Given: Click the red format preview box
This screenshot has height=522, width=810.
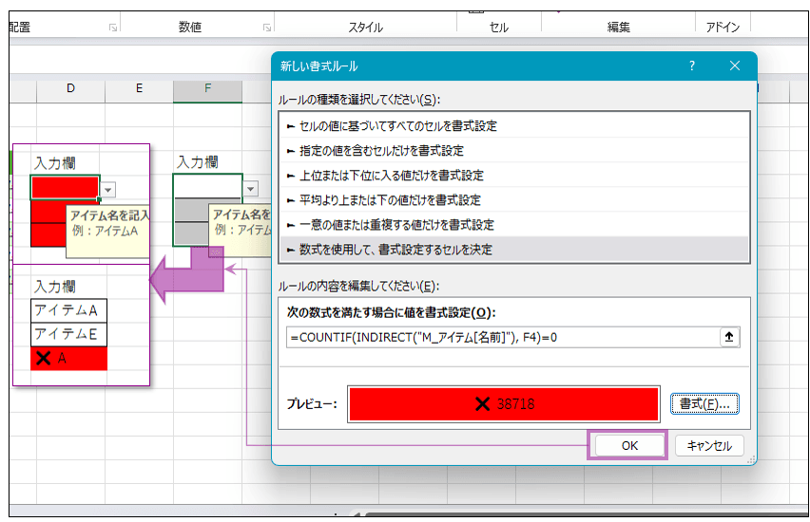Looking at the screenshot, I should [x=504, y=403].
